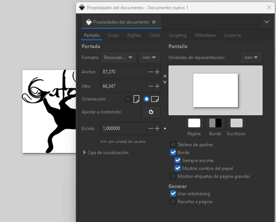Toggle the Usar antialiasing checkbox
Screen dimensions: 276x222
173,194
